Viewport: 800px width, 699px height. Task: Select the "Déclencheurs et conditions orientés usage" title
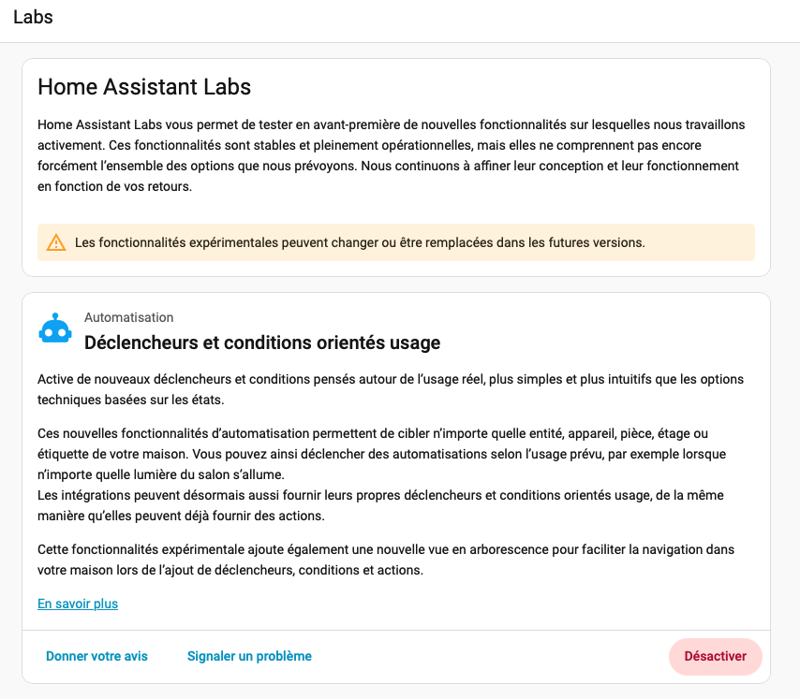pos(262,342)
